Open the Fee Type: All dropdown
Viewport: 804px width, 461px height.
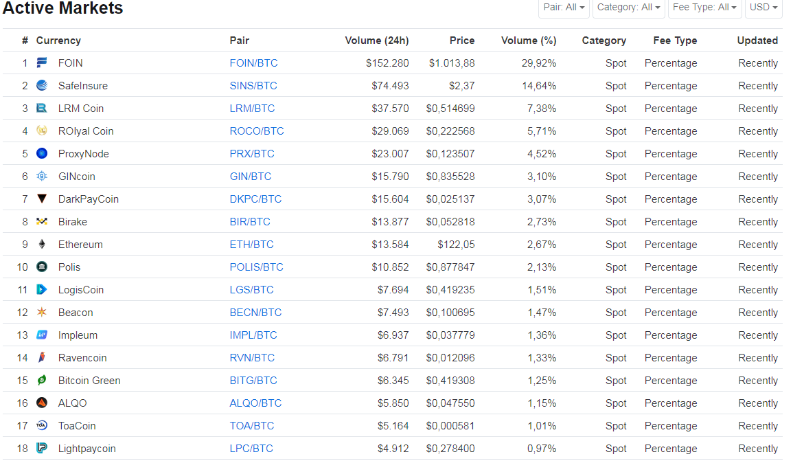[x=704, y=8]
